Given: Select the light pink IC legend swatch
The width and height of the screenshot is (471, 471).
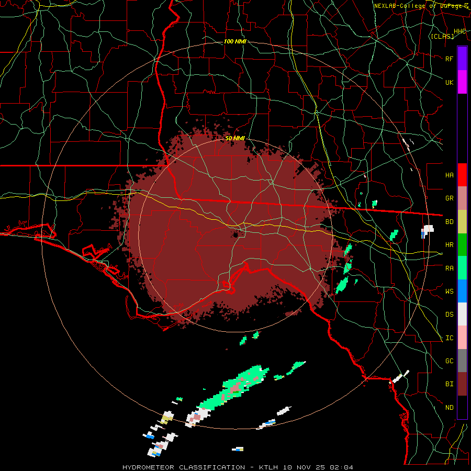Looking at the screenshot, I should [462, 338].
